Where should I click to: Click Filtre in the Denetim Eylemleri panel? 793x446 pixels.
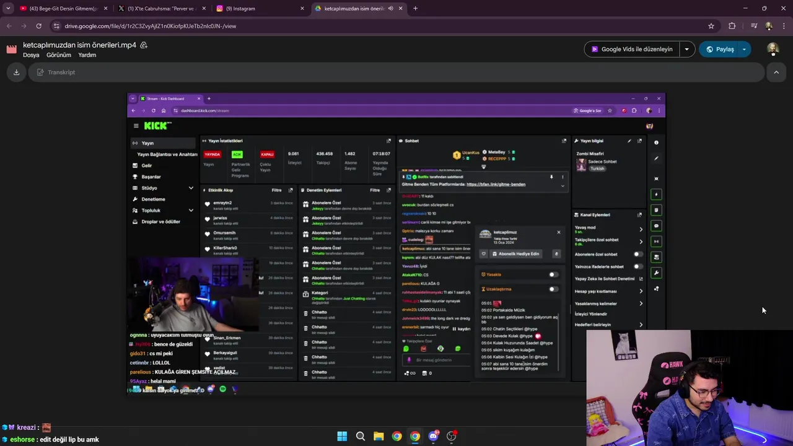pos(375,190)
